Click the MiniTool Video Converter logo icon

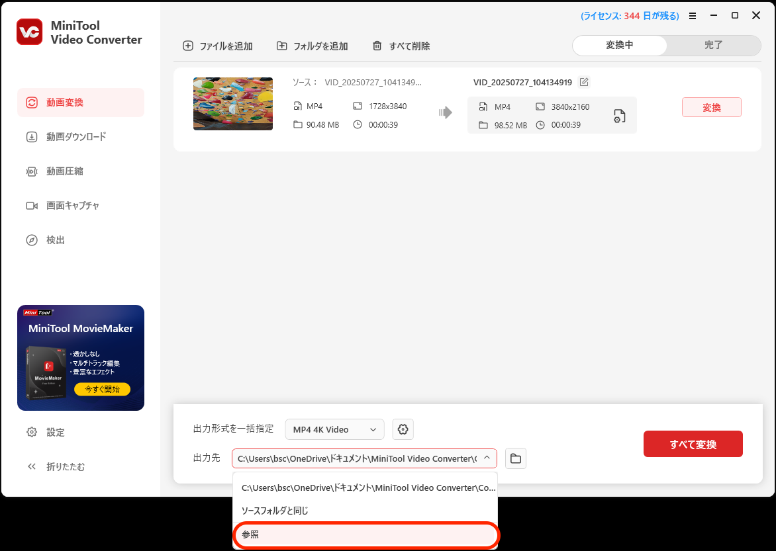coord(29,32)
